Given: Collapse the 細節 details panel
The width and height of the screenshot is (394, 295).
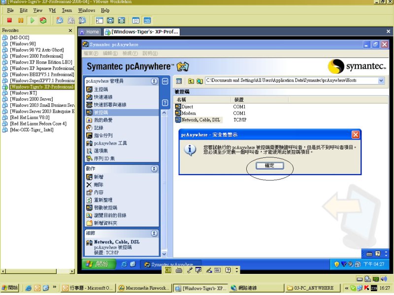Looking at the screenshot, I should pos(154,233).
